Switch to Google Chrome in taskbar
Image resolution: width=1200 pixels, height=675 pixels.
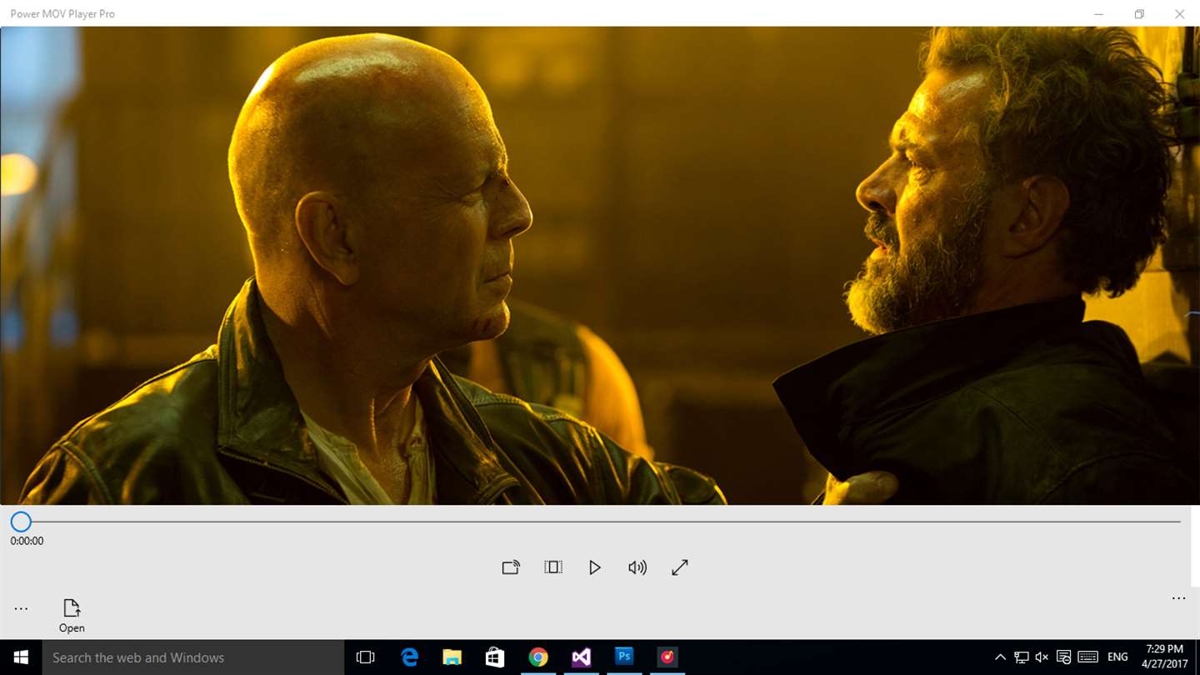click(538, 657)
